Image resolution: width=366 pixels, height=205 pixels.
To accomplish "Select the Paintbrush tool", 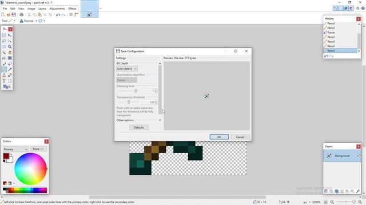I will pos(4,64).
